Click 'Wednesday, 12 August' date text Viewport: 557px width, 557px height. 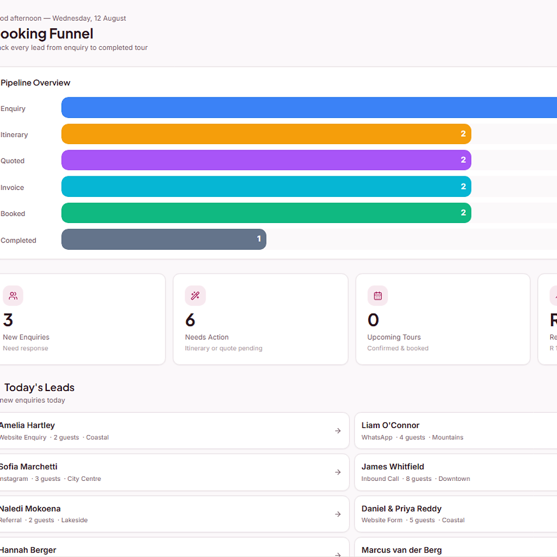(89, 18)
